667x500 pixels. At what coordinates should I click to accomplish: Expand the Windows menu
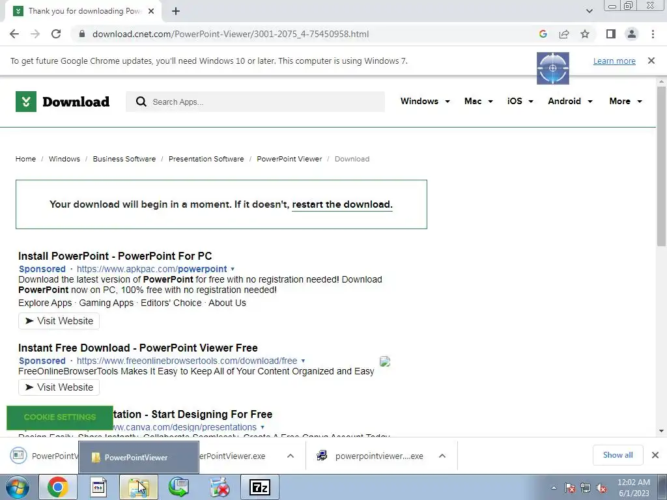click(x=425, y=101)
